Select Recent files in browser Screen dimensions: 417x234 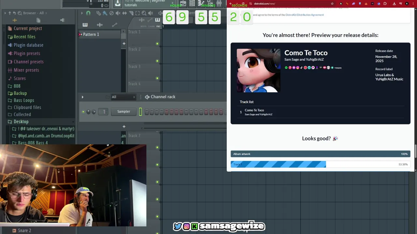(24, 37)
